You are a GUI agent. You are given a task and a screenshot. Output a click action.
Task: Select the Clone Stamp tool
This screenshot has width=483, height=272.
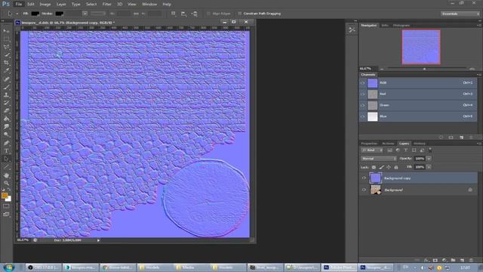tap(6, 95)
